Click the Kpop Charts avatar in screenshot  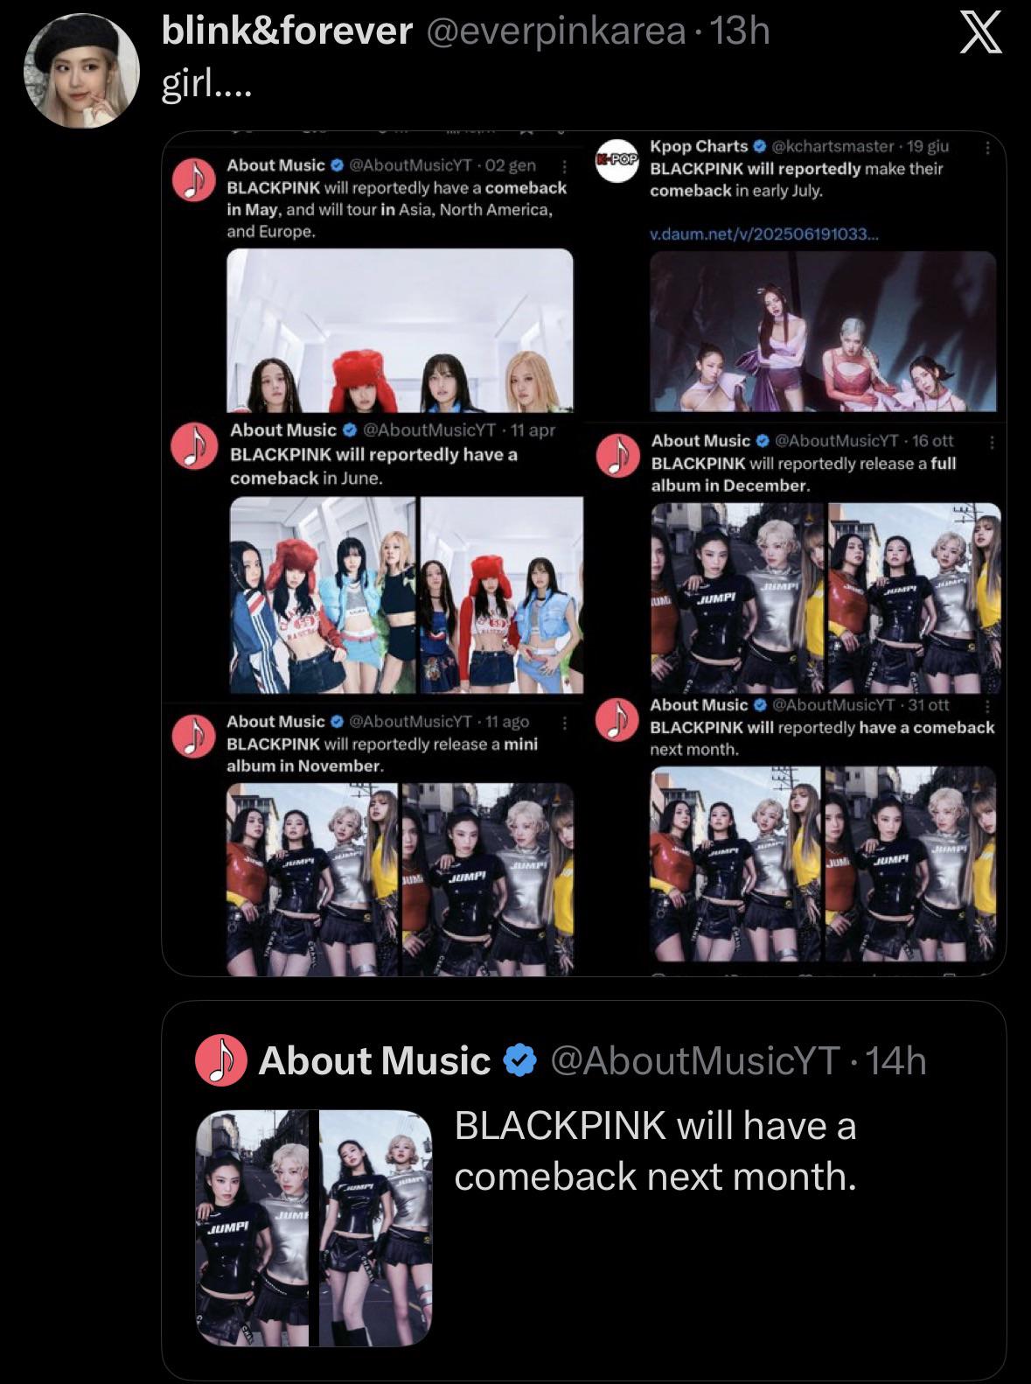point(617,160)
